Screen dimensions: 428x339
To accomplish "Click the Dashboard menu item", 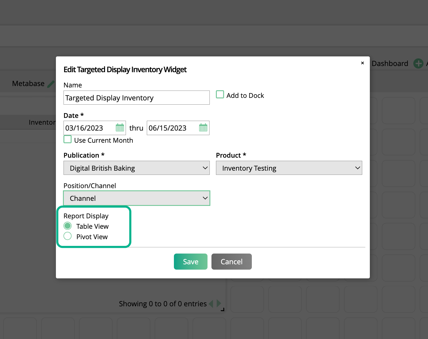I will (x=390, y=63).
